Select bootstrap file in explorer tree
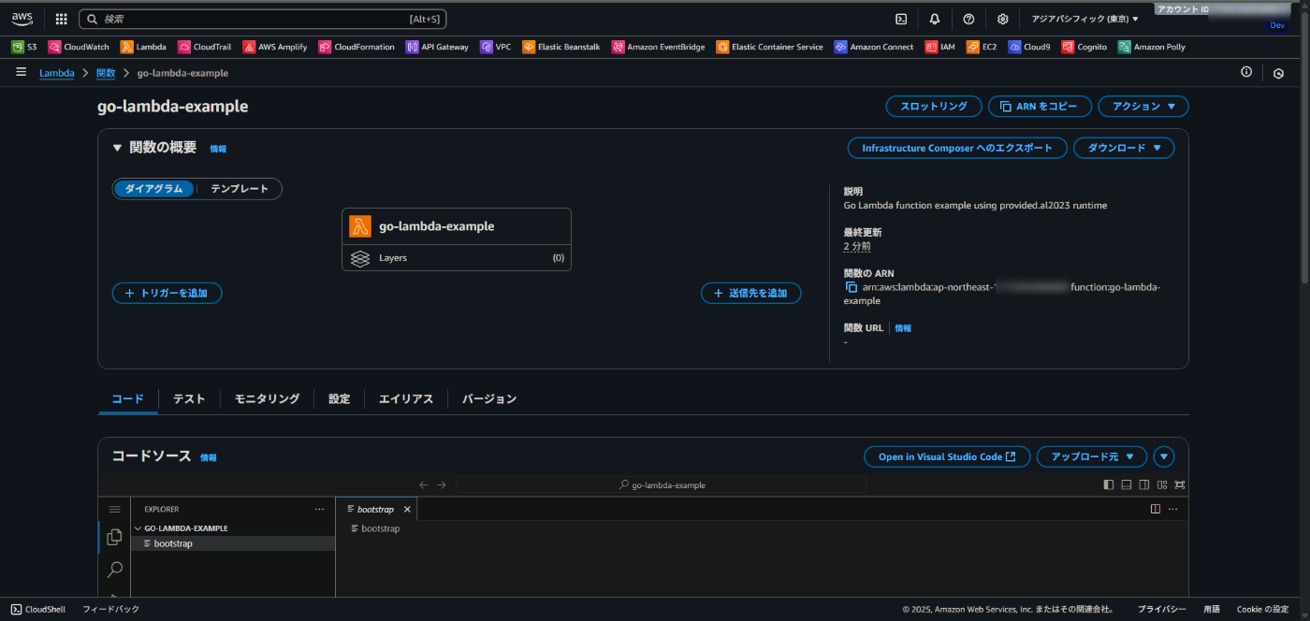 [x=233, y=543]
